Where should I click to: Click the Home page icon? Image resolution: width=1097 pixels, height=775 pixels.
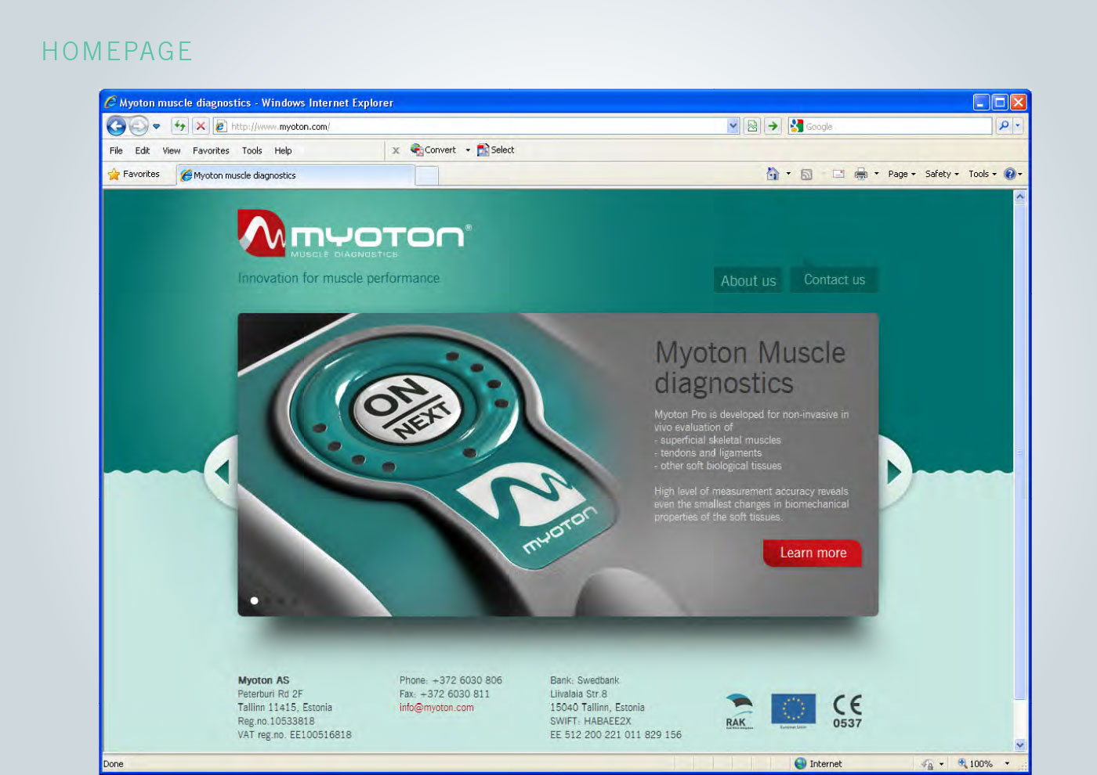(773, 174)
